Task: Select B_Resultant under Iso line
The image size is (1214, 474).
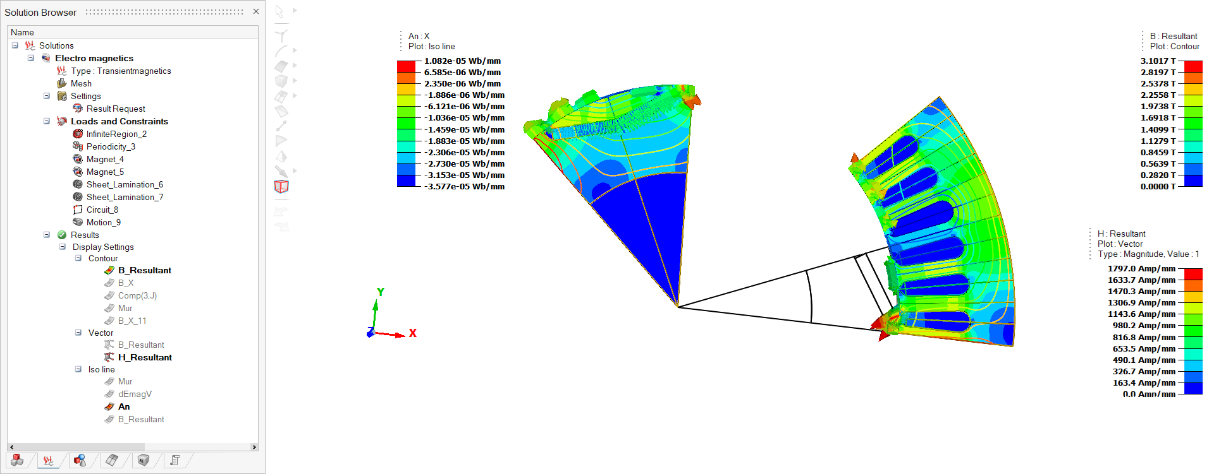Action: point(141,419)
